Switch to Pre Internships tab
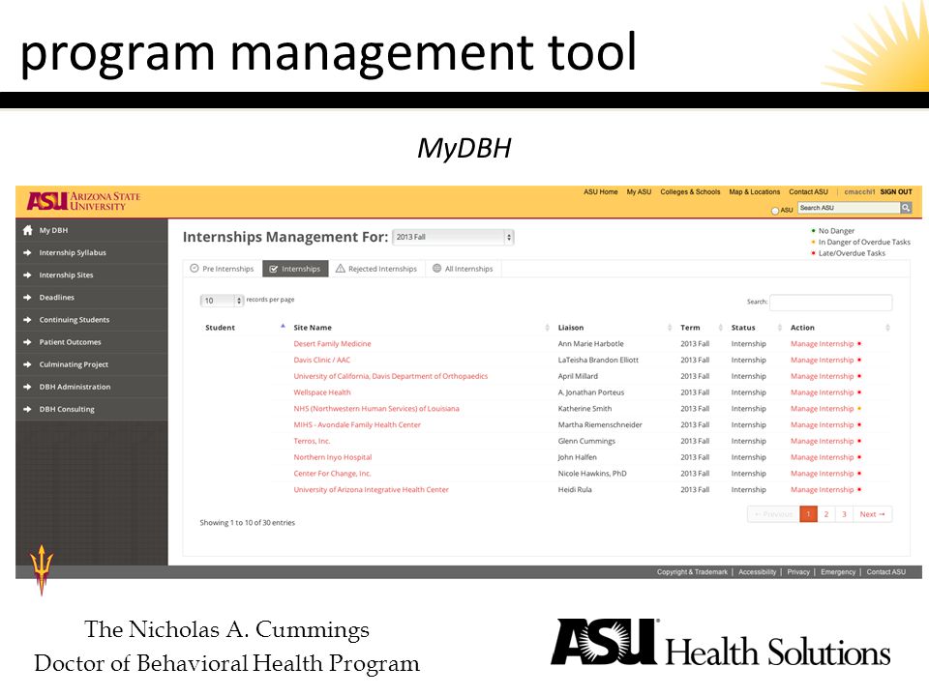 pos(222,269)
